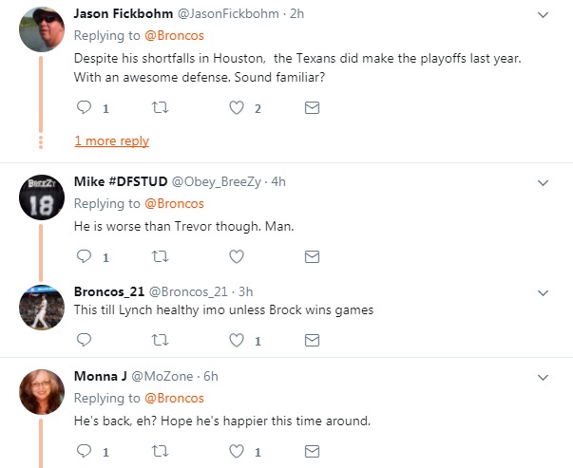Reply to Broncos_21's tweet about Lynch
Image resolution: width=573 pixels, height=468 pixels.
click(x=84, y=339)
